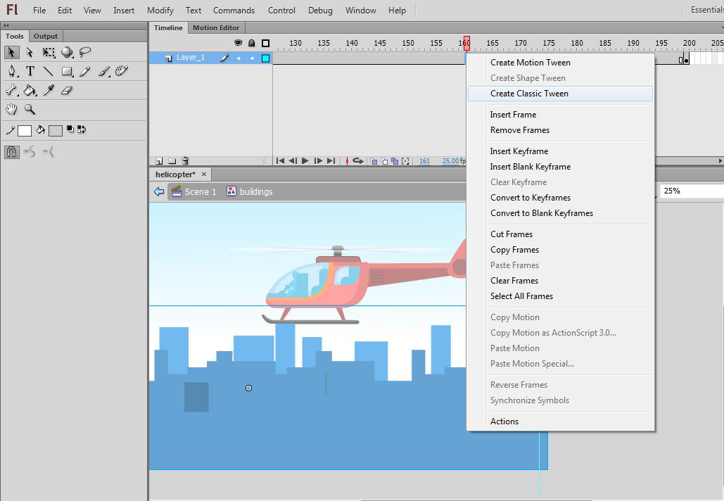Select the Eyedropper tool
724x501 pixels.
pyautogui.click(x=49, y=90)
